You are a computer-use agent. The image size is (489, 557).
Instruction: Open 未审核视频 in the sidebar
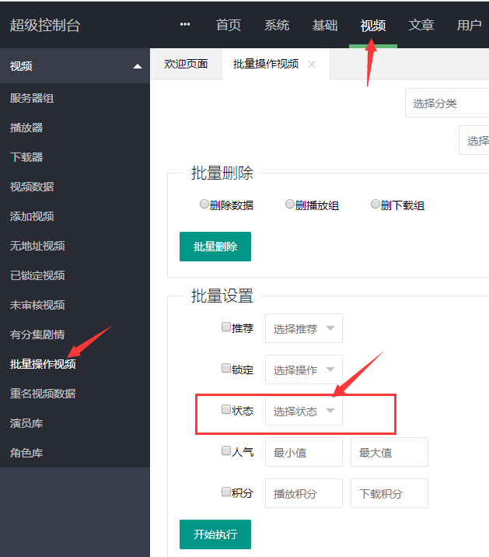[x=37, y=305]
